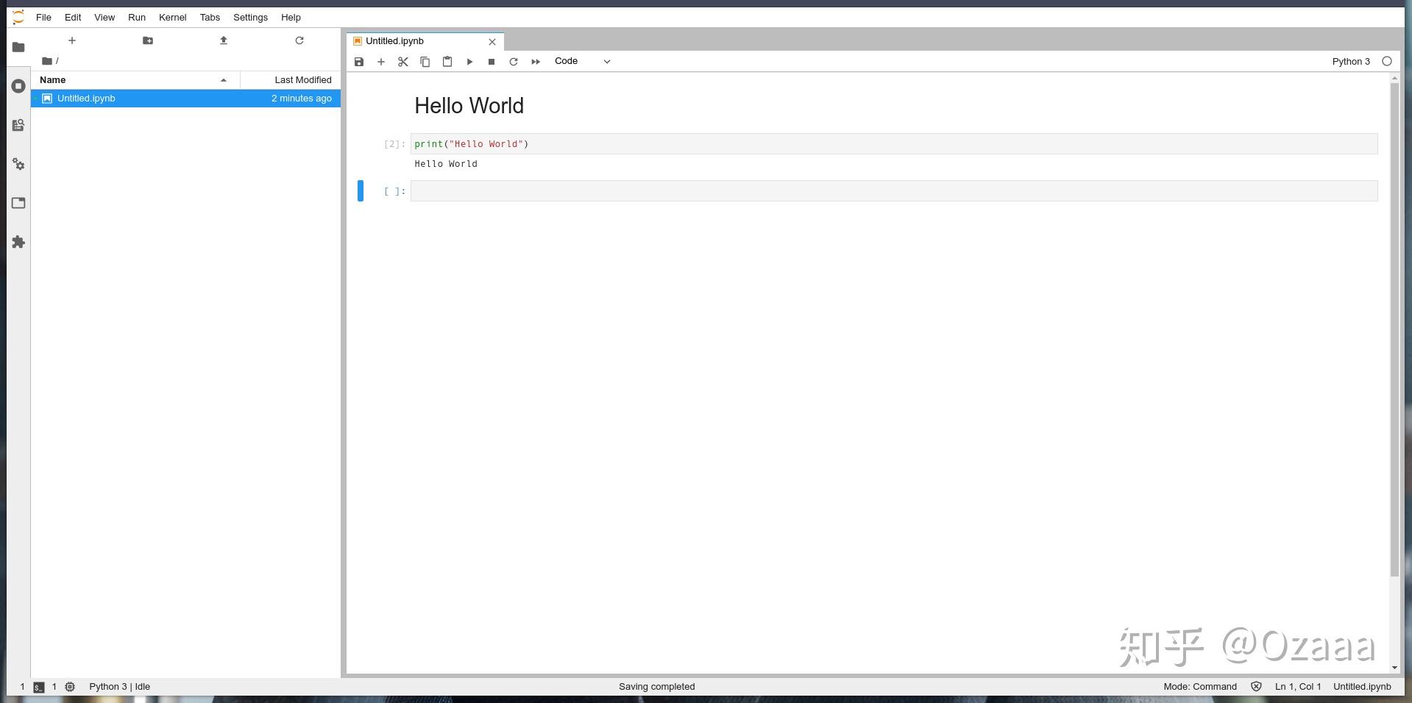Screen dimensions: 1412x703
Task: Interrupt the running kernel
Action: point(492,62)
